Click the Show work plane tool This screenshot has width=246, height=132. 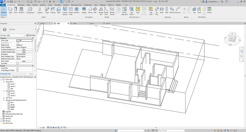199,10
